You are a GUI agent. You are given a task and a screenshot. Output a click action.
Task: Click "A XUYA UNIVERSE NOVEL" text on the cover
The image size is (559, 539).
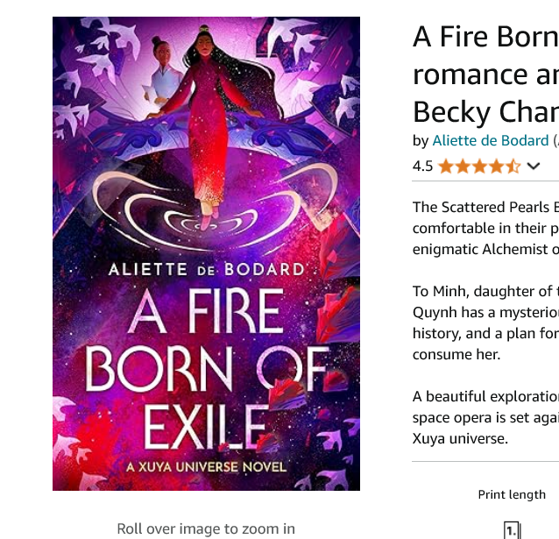pos(206,467)
